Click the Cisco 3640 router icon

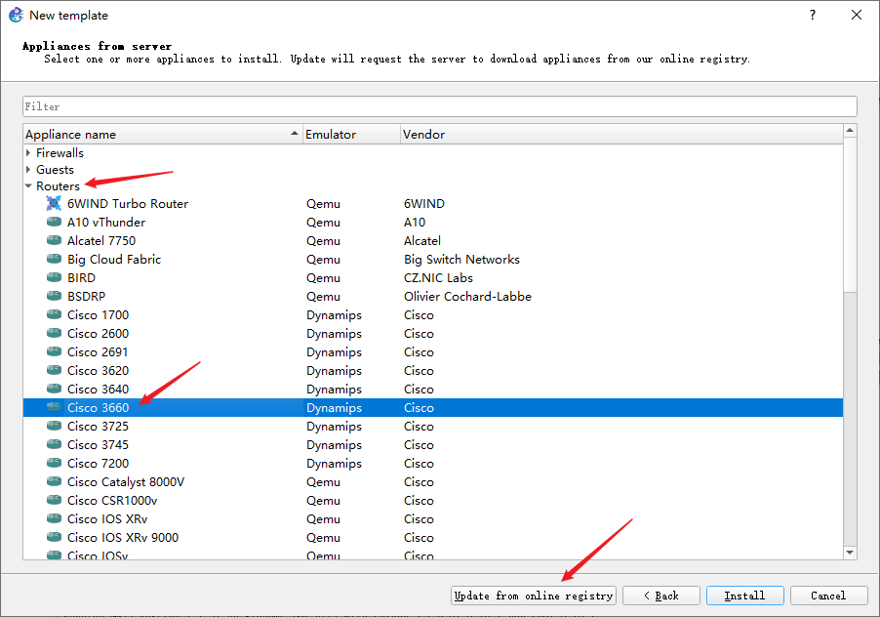point(54,389)
